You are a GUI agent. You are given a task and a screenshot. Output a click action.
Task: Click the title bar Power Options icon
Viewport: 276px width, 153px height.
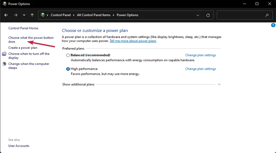coord(5,4)
